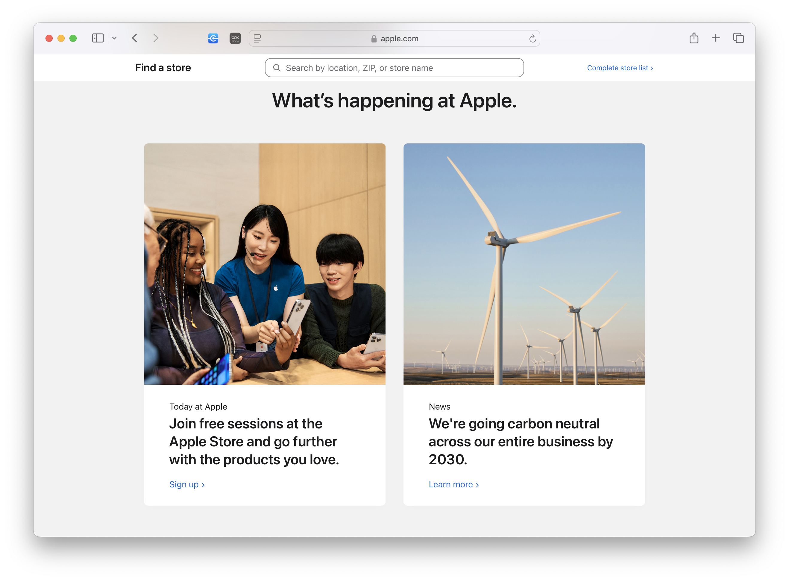Click the 'We're going carbon neutral' headline

click(521, 442)
